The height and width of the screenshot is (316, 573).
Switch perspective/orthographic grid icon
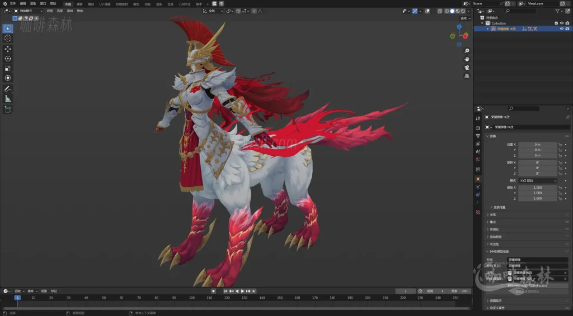(x=467, y=76)
